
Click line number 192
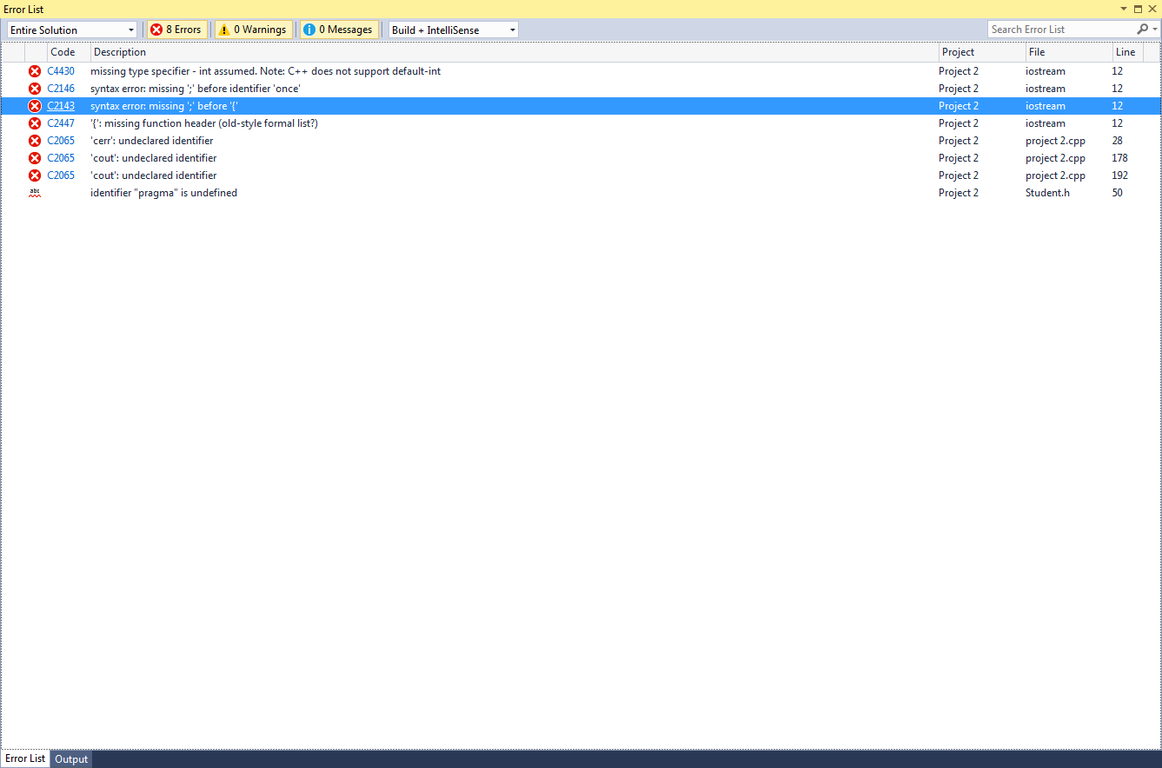[x=1119, y=175]
